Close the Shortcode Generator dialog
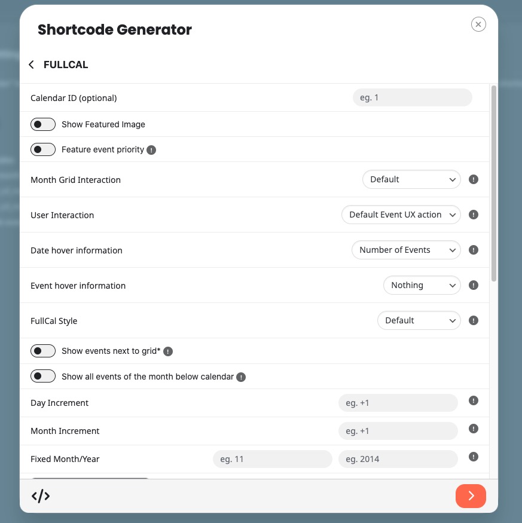This screenshot has height=523, width=522. pos(478,24)
